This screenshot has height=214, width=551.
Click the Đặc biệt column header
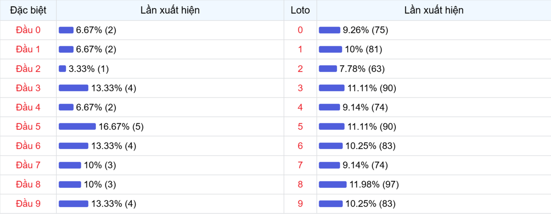(28, 10)
